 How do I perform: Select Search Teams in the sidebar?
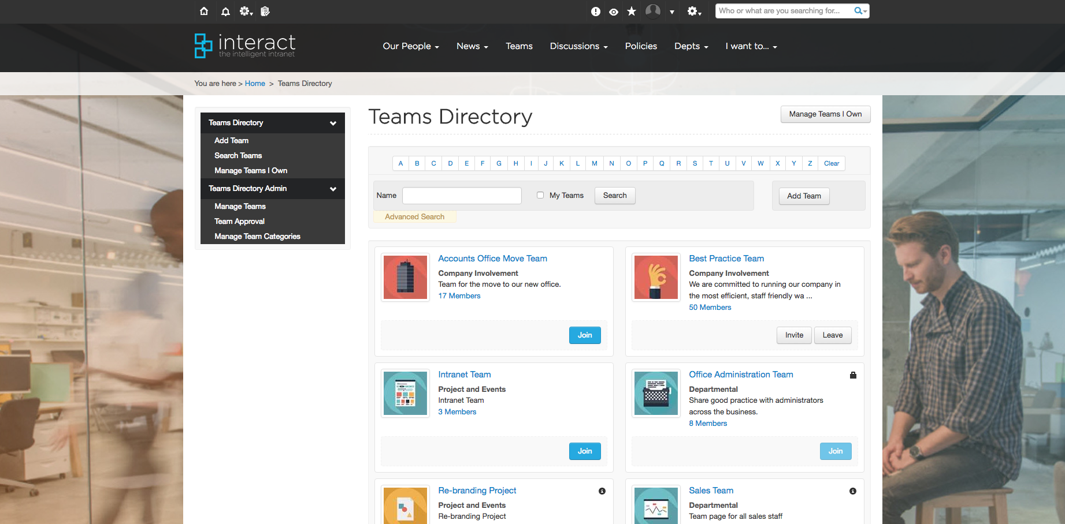(238, 156)
